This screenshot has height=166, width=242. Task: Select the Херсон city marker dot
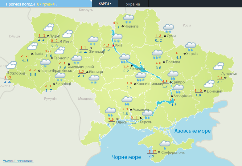(141, 118)
